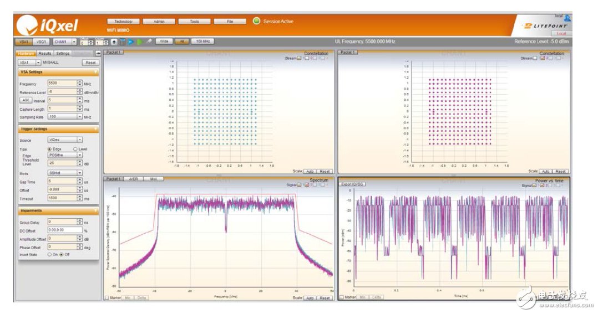Set Invert State to On

[49, 254]
